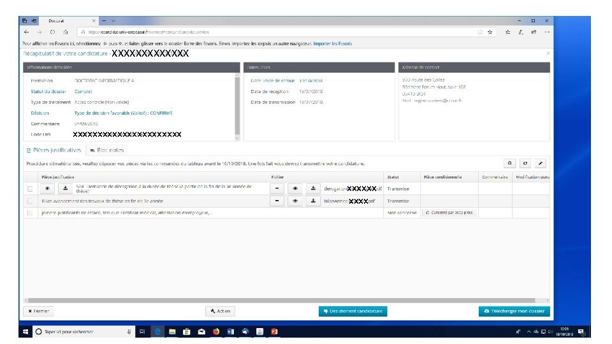Open the Action Center notifications icon
Viewport: 612px width, 344px height.
(581, 332)
